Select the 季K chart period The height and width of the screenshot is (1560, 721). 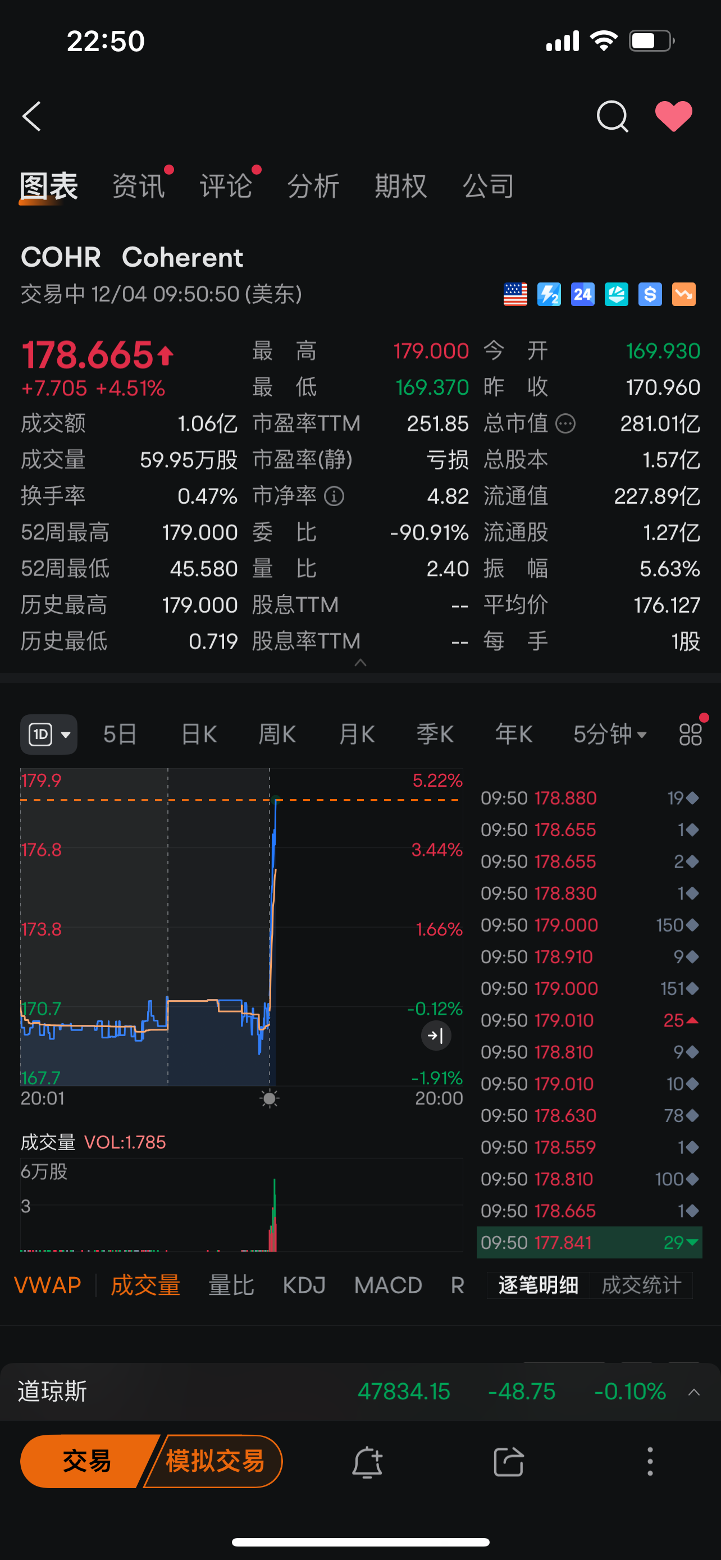(x=435, y=735)
